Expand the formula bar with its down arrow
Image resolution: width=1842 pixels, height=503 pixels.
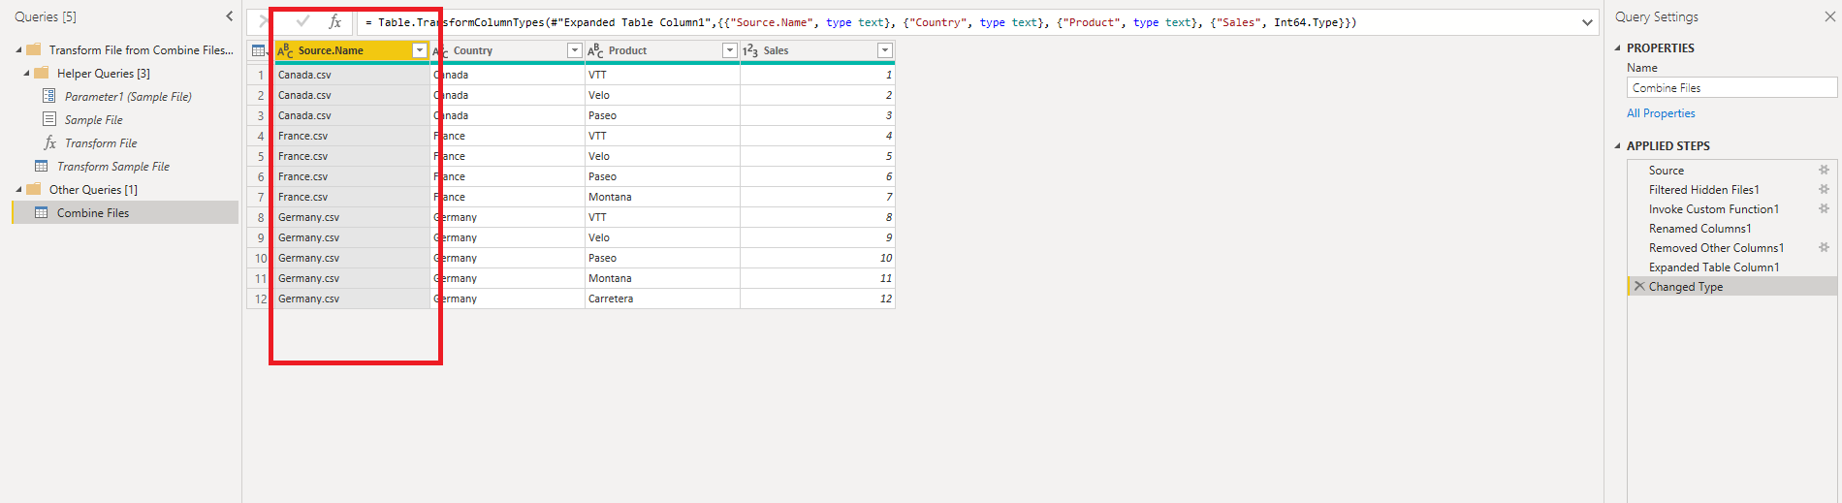tap(1587, 22)
